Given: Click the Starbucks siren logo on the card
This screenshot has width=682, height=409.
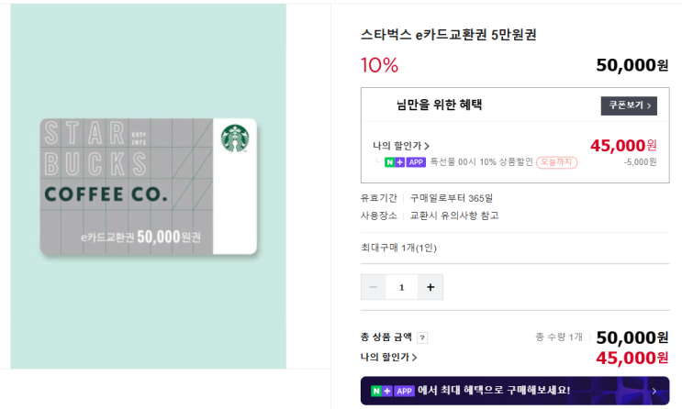Looking at the screenshot, I should [x=234, y=139].
